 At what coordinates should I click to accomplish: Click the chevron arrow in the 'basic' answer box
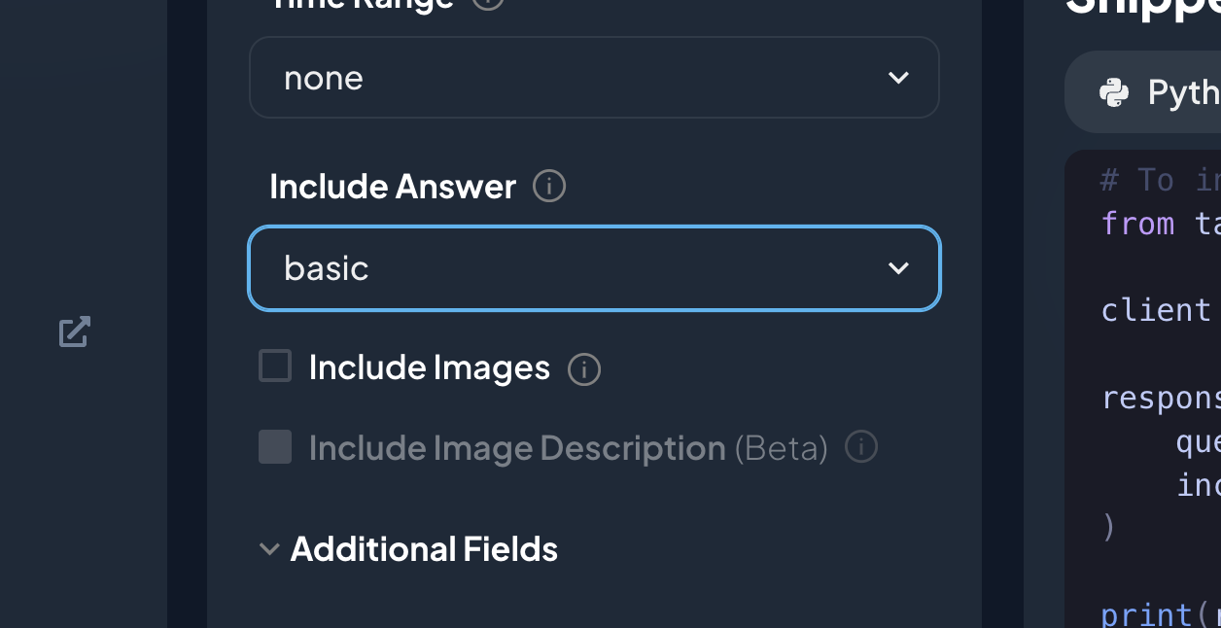[x=898, y=268]
